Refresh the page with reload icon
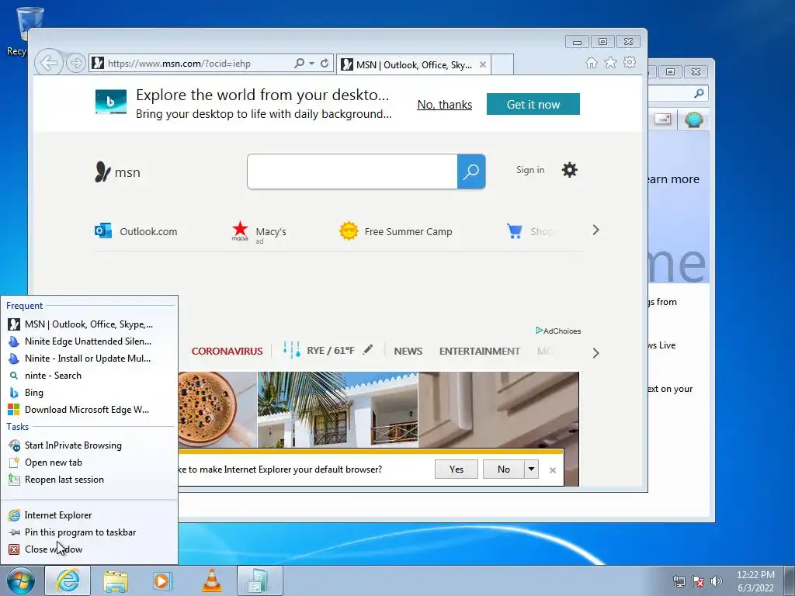 coord(325,64)
